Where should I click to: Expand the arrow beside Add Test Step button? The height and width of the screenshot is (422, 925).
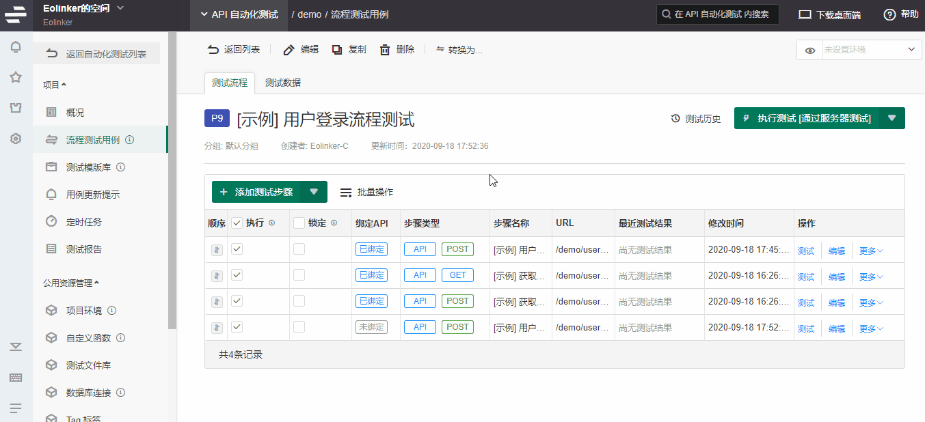click(314, 192)
